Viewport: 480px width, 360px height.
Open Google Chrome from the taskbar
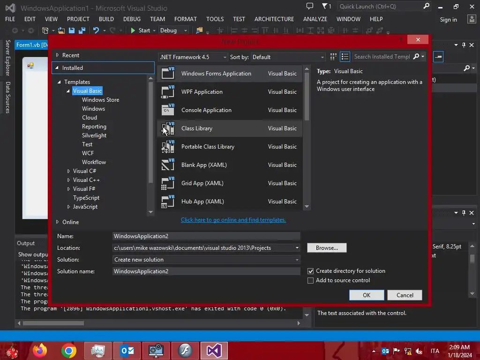(69, 351)
